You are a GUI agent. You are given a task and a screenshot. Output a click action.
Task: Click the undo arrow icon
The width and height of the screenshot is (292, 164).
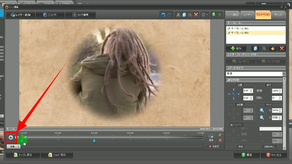point(163,15)
